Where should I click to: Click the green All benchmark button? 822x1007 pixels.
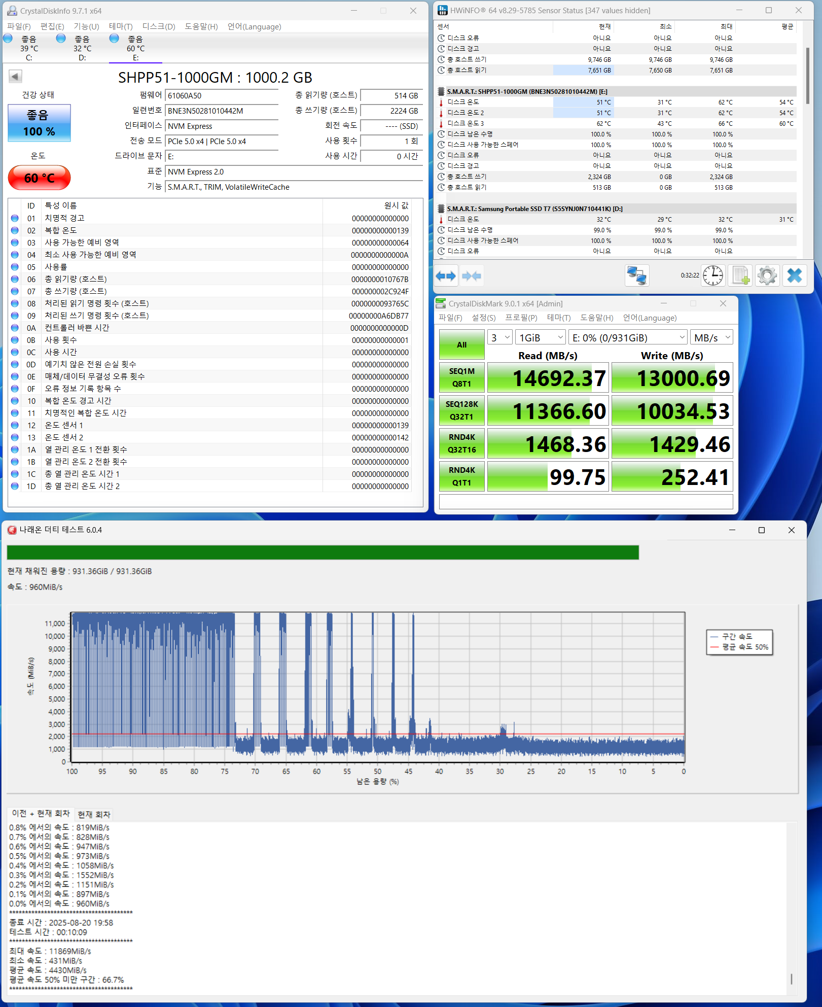point(461,344)
